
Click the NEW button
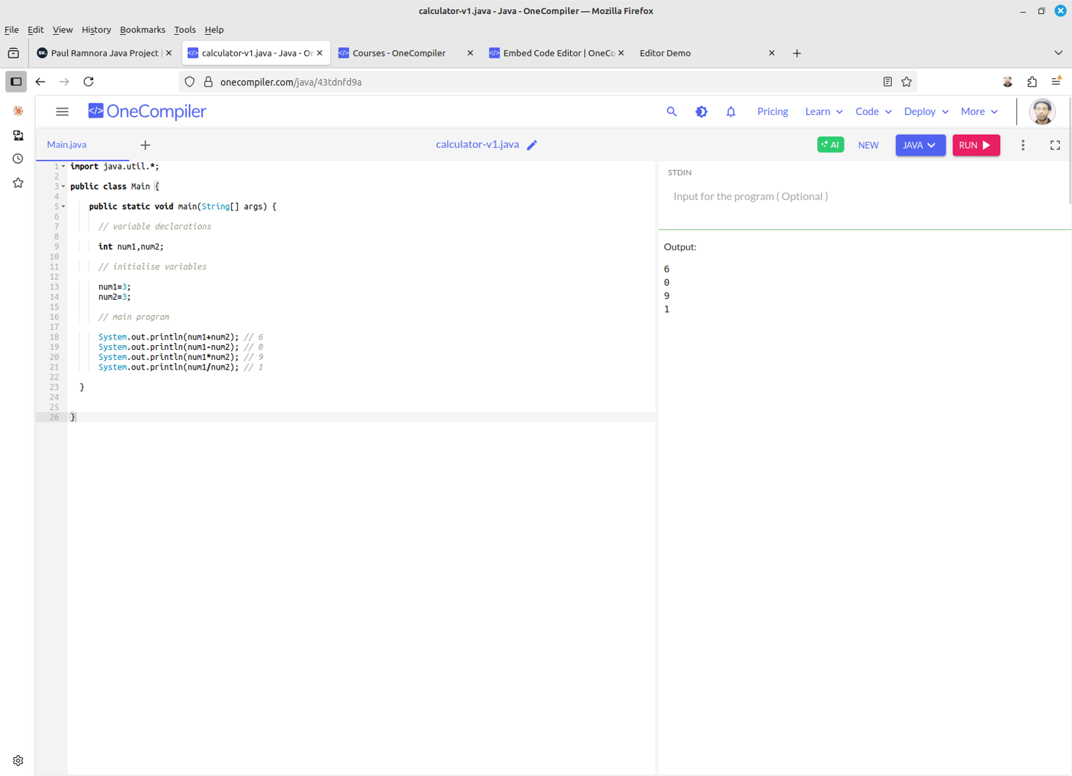868,145
